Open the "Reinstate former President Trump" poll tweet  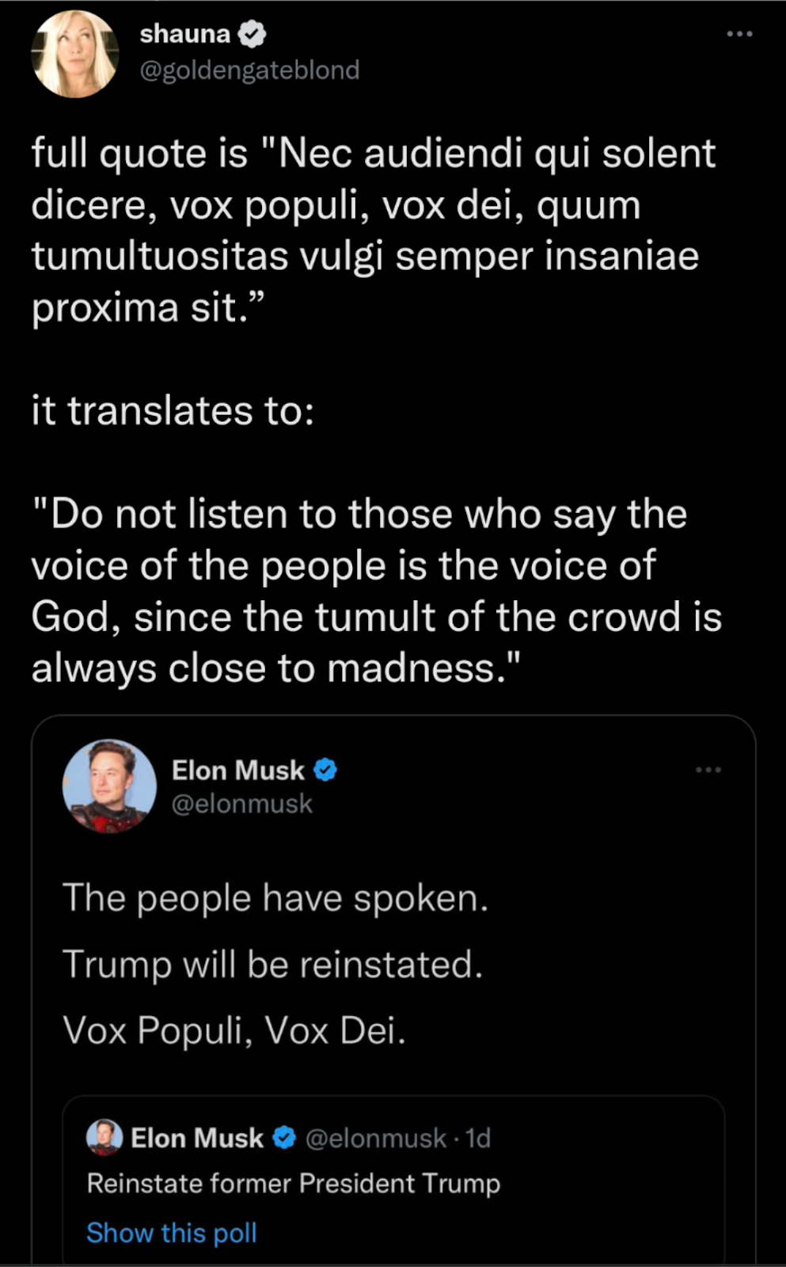[x=294, y=1183]
